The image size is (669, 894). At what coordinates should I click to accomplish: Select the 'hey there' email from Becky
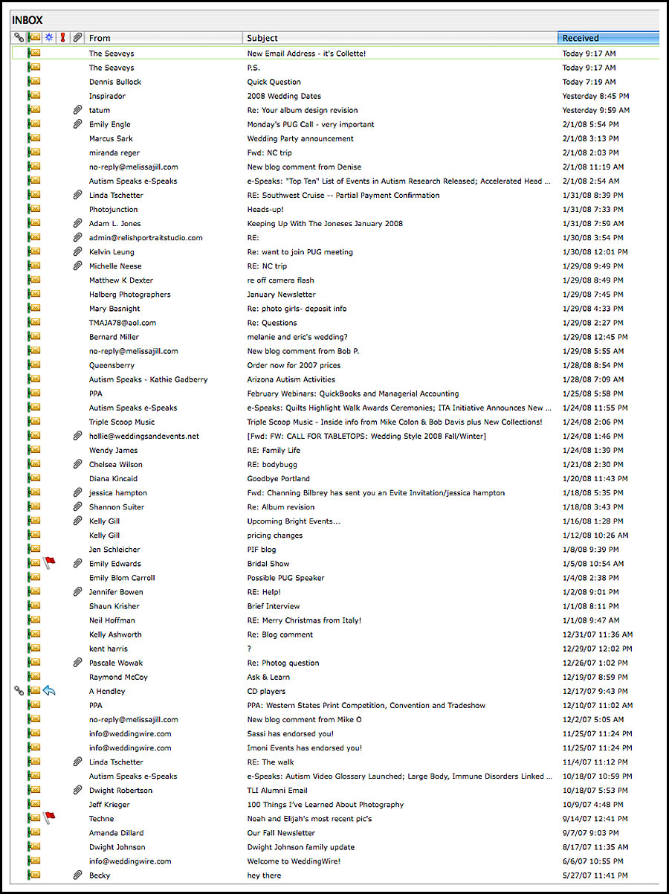tap(264, 875)
